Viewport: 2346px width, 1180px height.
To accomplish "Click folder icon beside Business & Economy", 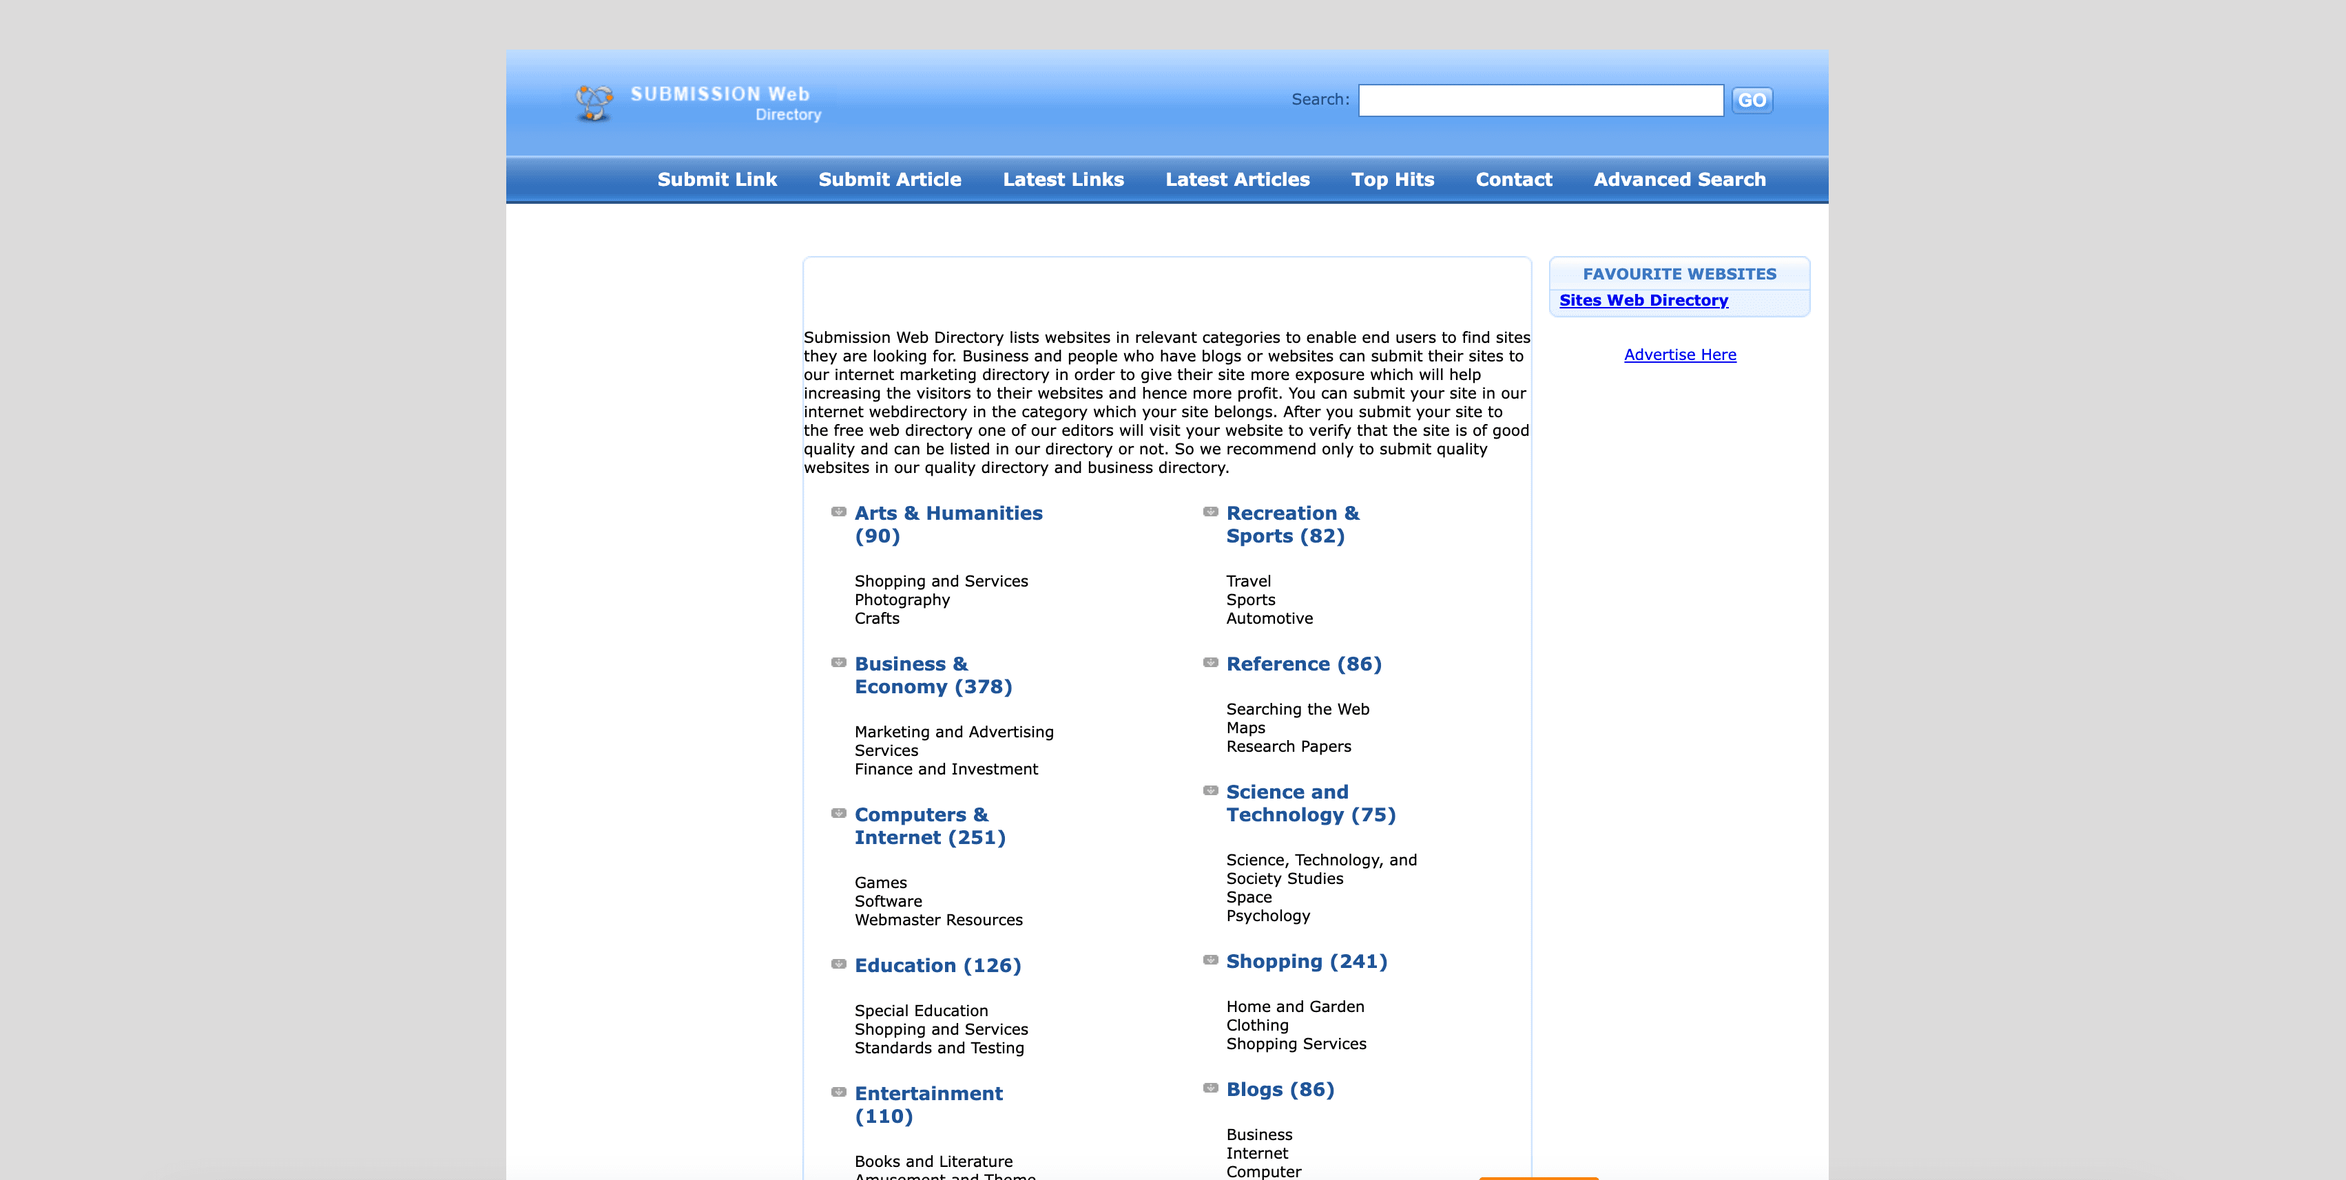I will 839,663.
